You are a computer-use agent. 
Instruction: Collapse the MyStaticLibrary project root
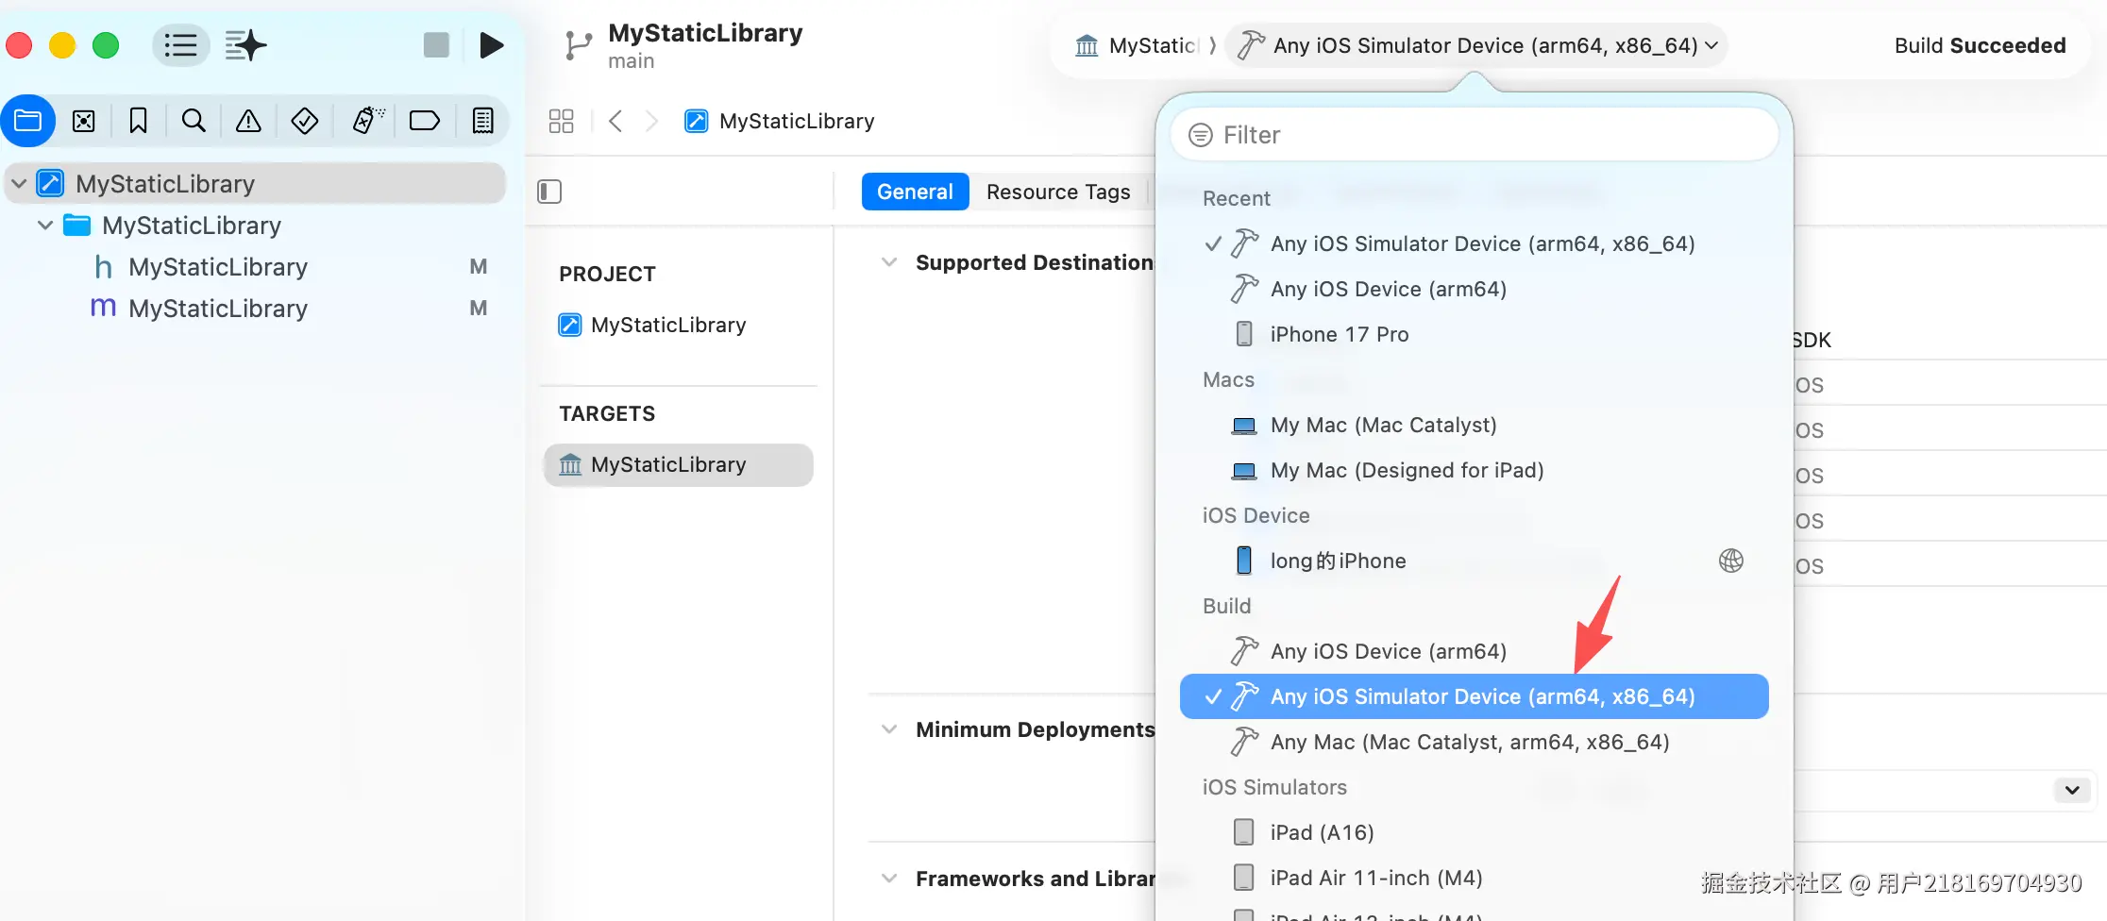(19, 183)
